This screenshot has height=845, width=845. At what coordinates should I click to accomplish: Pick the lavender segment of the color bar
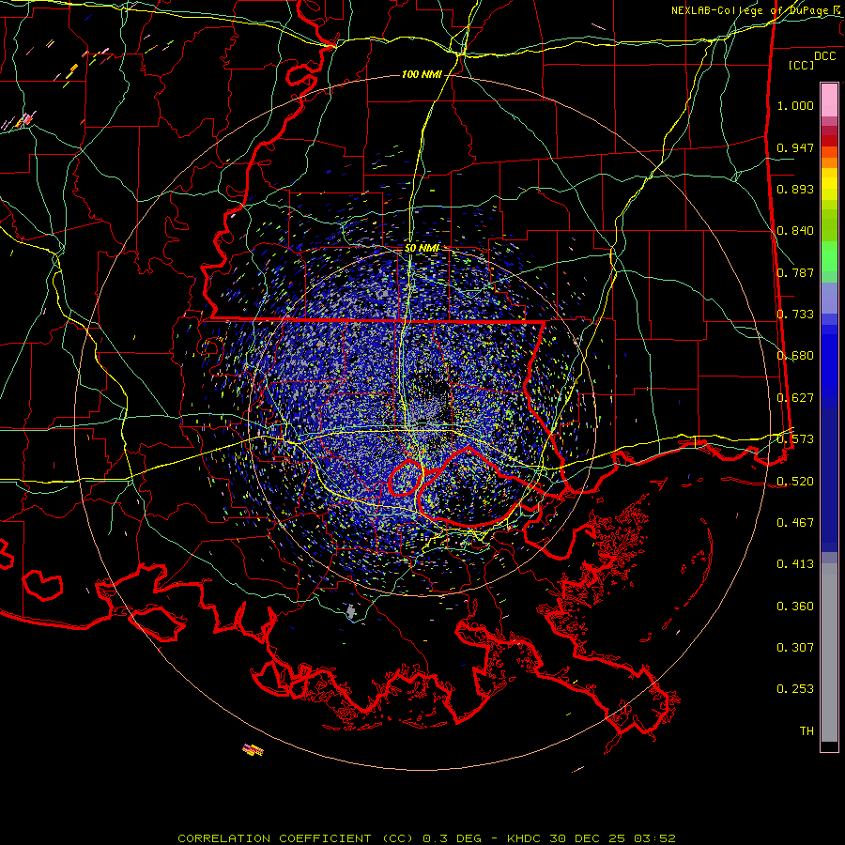pyautogui.click(x=829, y=300)
